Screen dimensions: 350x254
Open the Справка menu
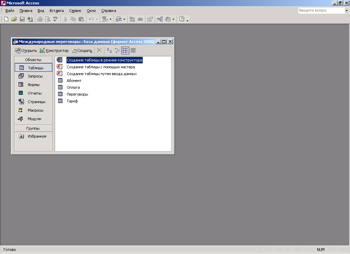(108, 11)
